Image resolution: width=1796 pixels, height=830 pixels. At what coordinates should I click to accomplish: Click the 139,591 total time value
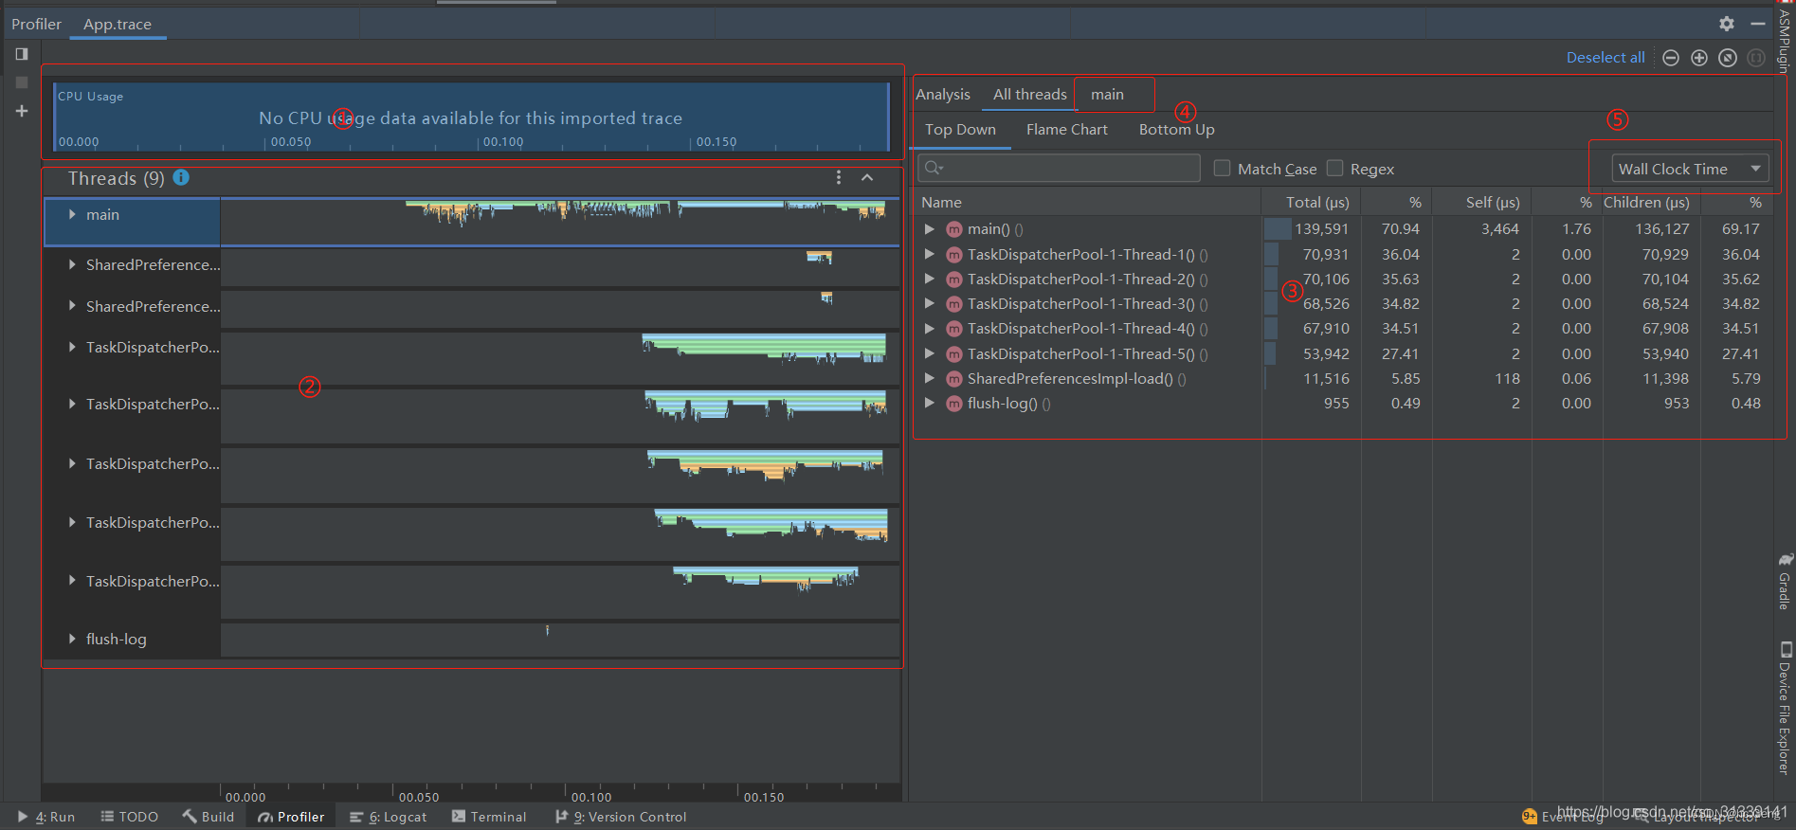point(1321,229)
